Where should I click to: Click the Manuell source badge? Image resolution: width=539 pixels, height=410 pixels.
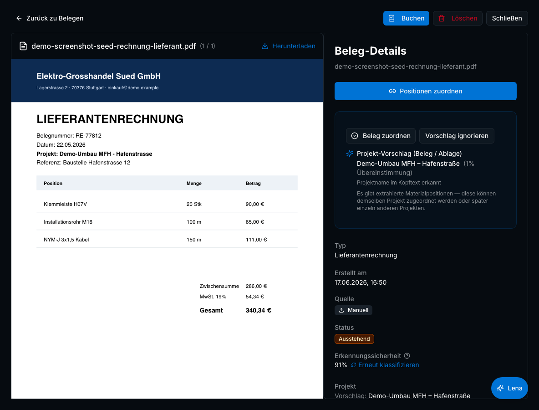pyautogui.click(x=353, y=310)
